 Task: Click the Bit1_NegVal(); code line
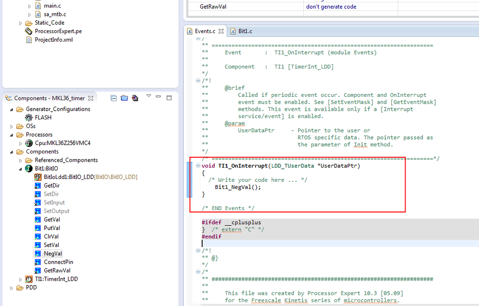[238, 187]
